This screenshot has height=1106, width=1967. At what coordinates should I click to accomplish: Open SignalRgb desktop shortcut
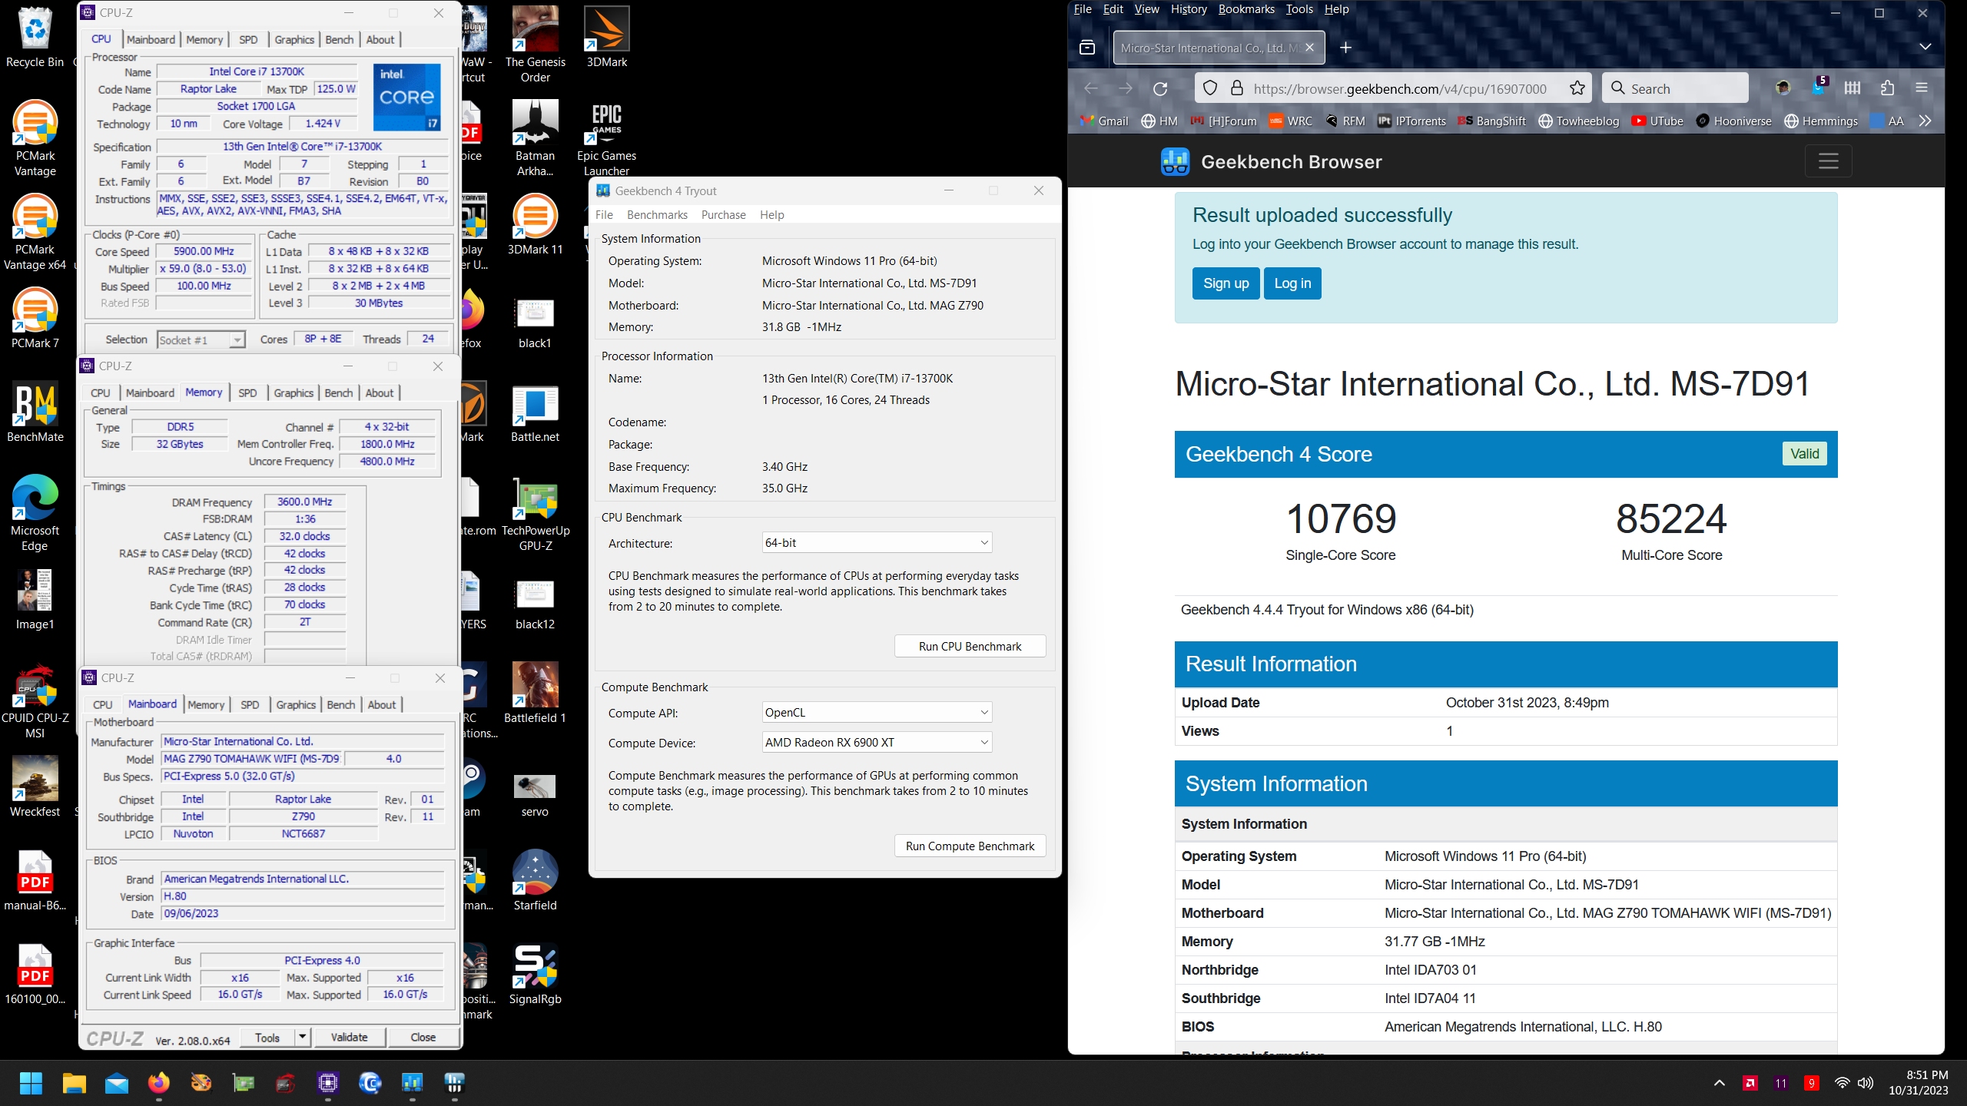[535, 974]
